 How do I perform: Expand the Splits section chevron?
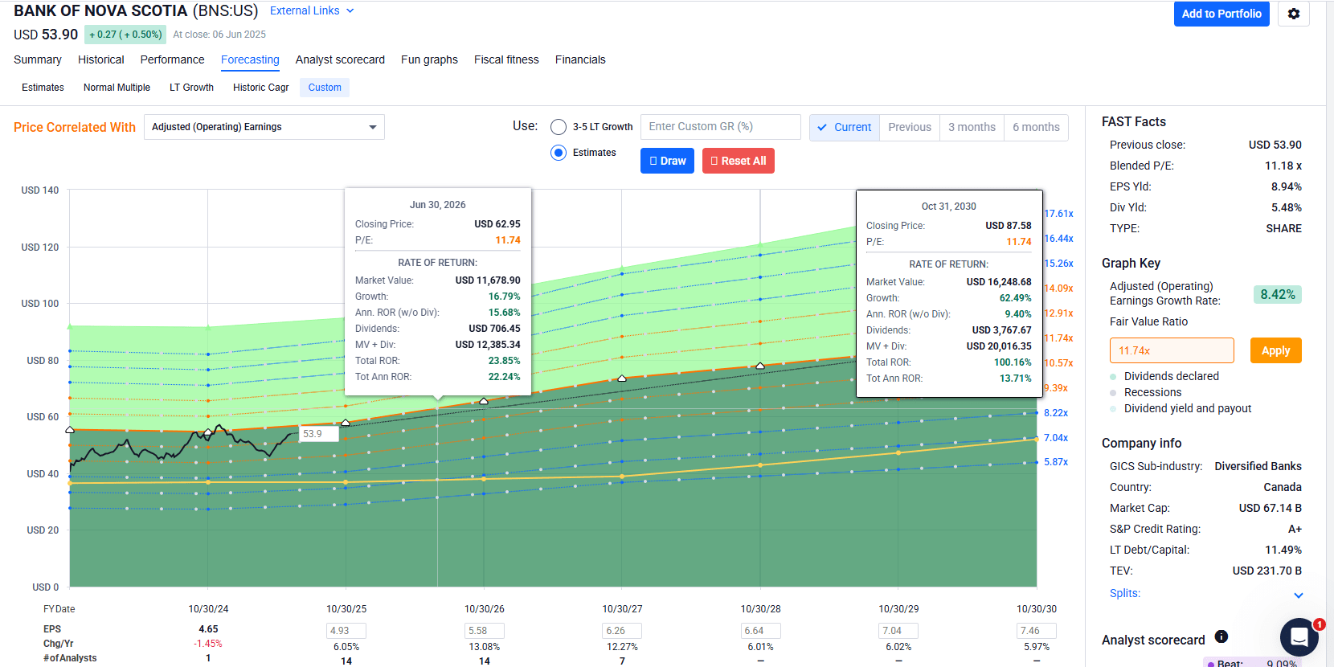[x=1298, y=595]
